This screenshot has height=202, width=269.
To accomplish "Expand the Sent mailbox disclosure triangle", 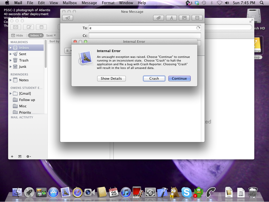I will tap(11, 54).
